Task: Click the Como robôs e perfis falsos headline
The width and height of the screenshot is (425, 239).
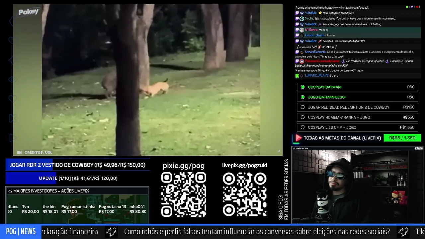Action: click(x=257, y=232)
